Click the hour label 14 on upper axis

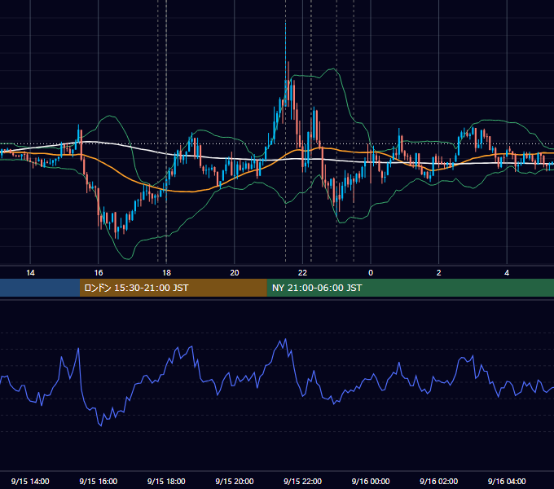pos(30,273)
